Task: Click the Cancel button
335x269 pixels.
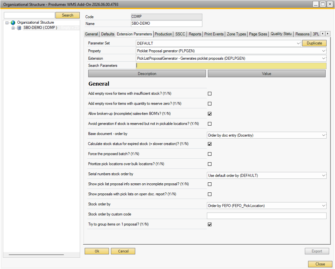Action: 123,251
